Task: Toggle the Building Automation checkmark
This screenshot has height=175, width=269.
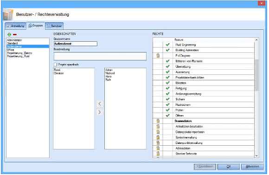Action: coord(167,50)
